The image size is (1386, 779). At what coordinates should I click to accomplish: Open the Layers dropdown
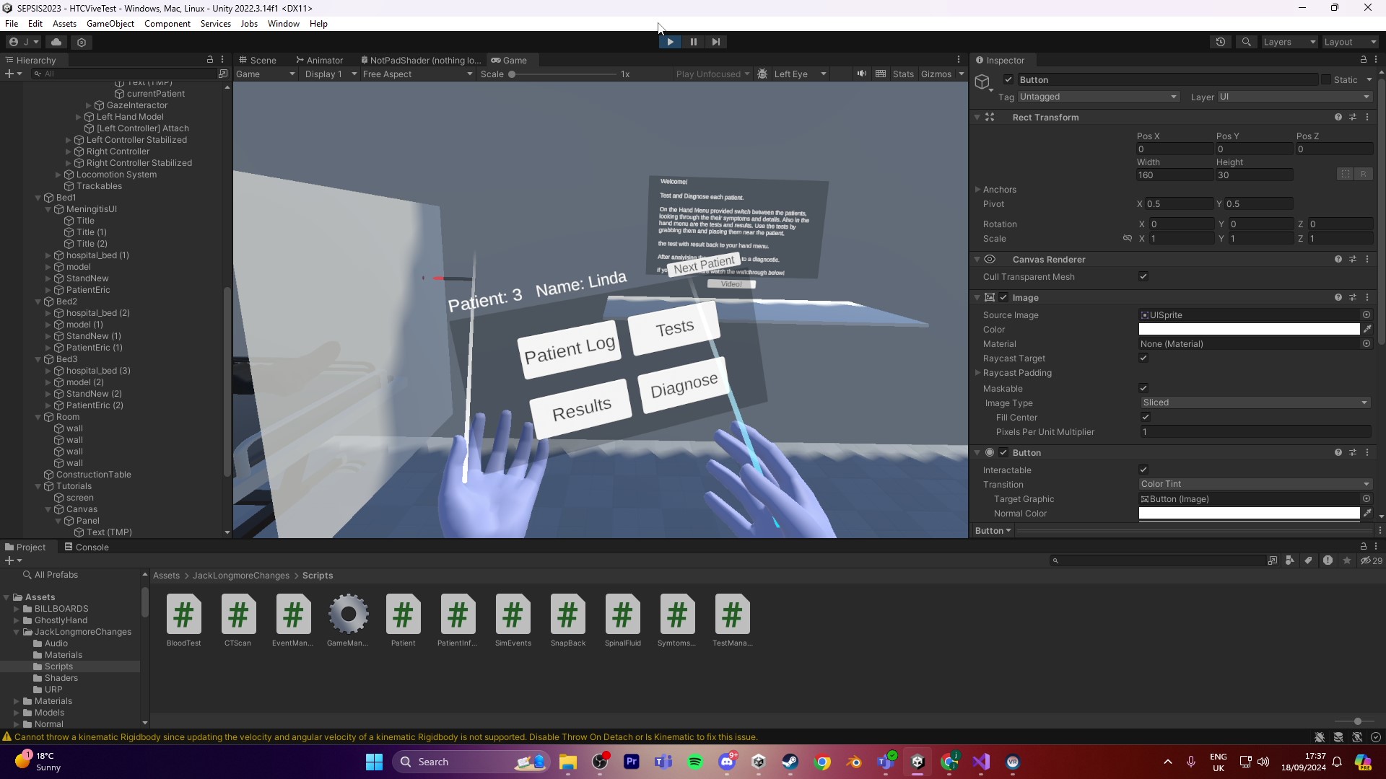(1289, 42)
